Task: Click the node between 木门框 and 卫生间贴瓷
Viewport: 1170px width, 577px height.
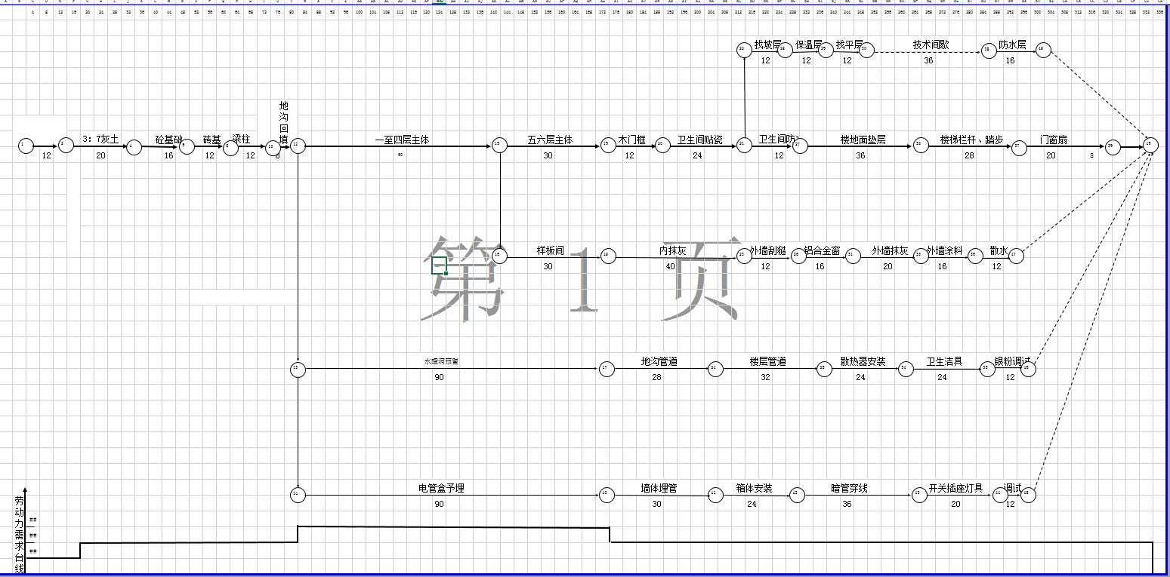Action: tap(662, 146)
